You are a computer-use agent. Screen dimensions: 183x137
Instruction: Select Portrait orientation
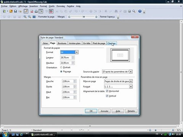61,67
